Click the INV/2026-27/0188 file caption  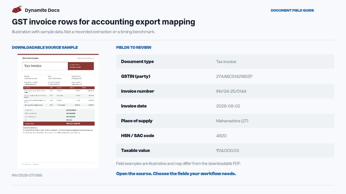[27, 175]
